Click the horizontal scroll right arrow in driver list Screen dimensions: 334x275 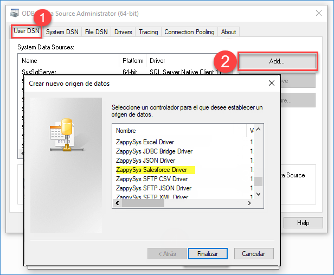tap(249, 203)
